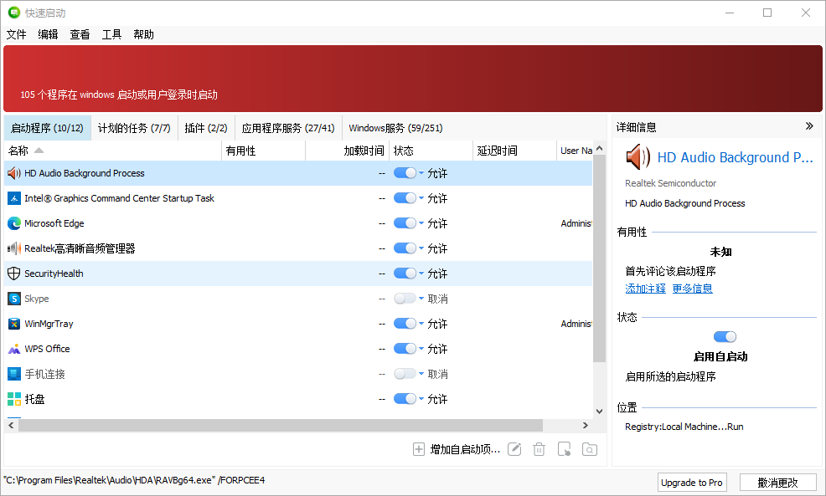Click the large speaker icon in details panel
Viewport: 826px width, 496px height.
click(638, 158)
